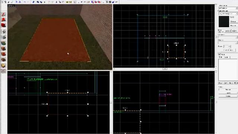Select the Block tool
The image size is (238, 134).
pos(3,37)
